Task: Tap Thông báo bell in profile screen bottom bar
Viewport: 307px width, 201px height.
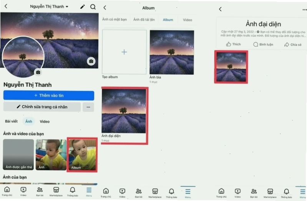Action: point(73,191)
